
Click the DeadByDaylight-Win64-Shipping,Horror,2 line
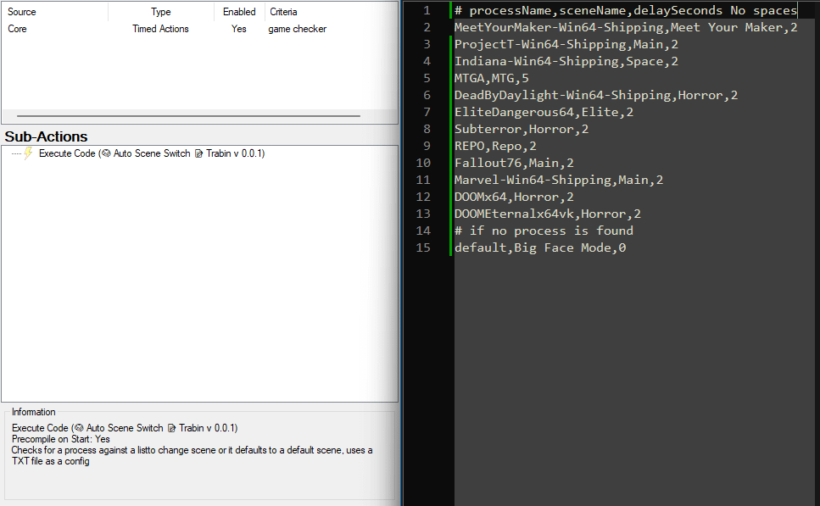[x=595, y=95]
